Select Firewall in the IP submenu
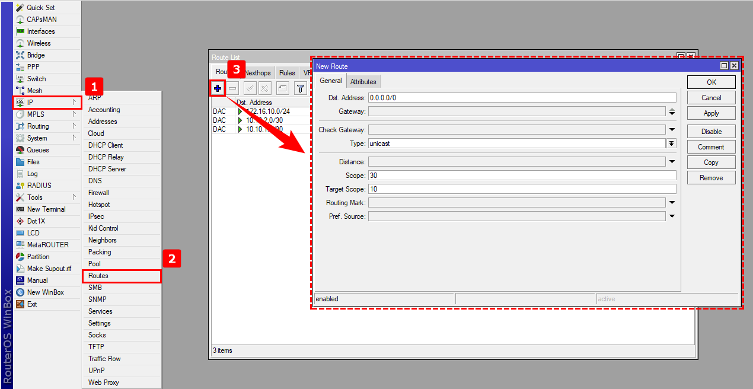753x389 pixels. 98,193
